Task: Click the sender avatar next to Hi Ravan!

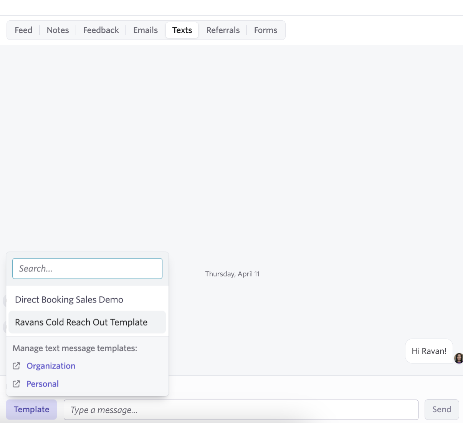Action: tap(459, 358)
